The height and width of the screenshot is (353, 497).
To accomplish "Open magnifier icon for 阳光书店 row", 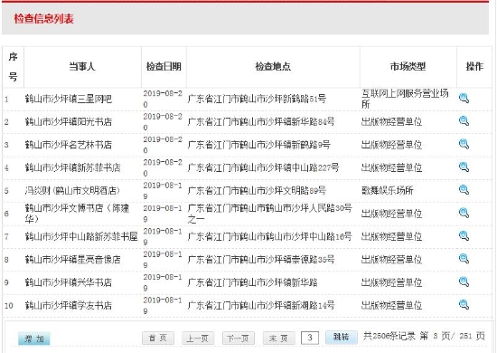I will [464, 121].
